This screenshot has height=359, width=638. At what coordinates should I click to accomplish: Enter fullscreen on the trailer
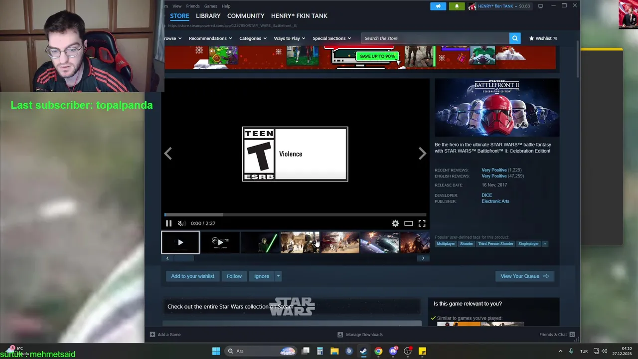click(422, 223)
